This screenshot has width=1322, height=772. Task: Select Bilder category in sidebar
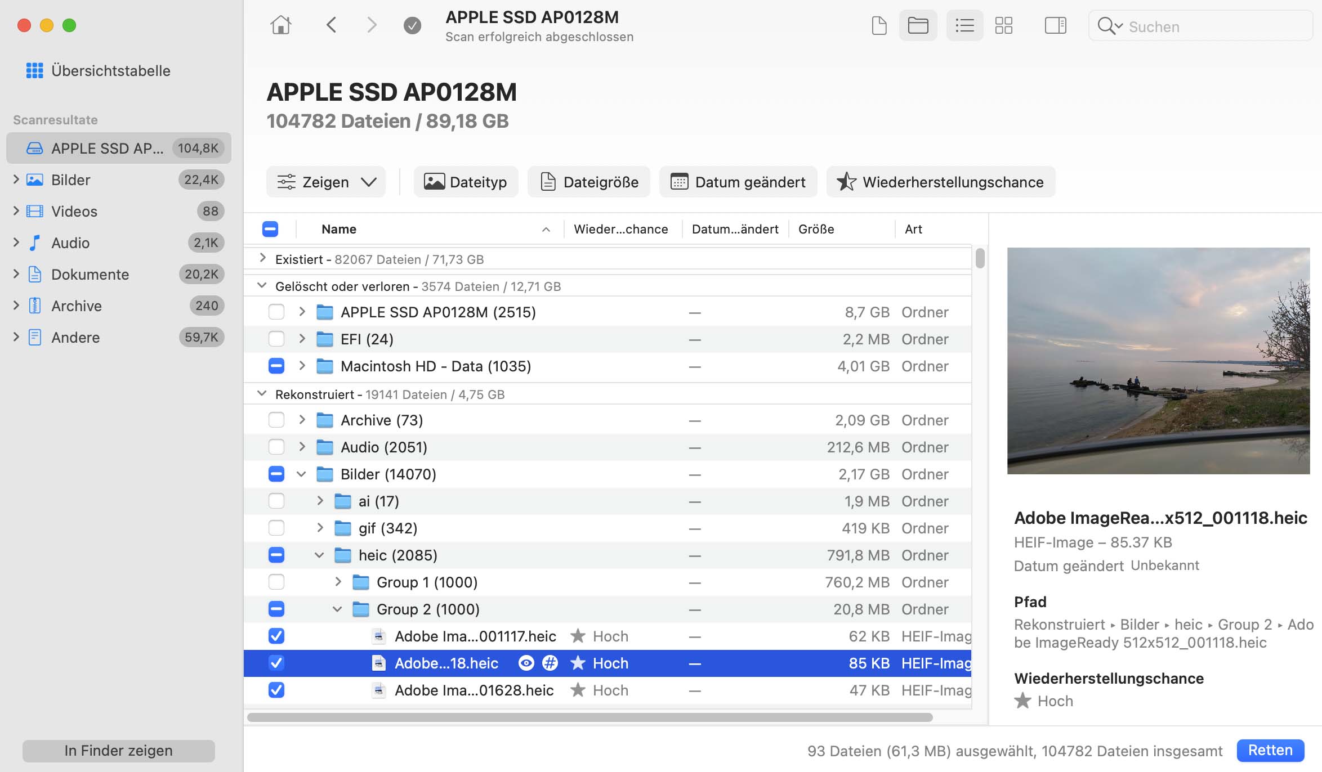70,179
